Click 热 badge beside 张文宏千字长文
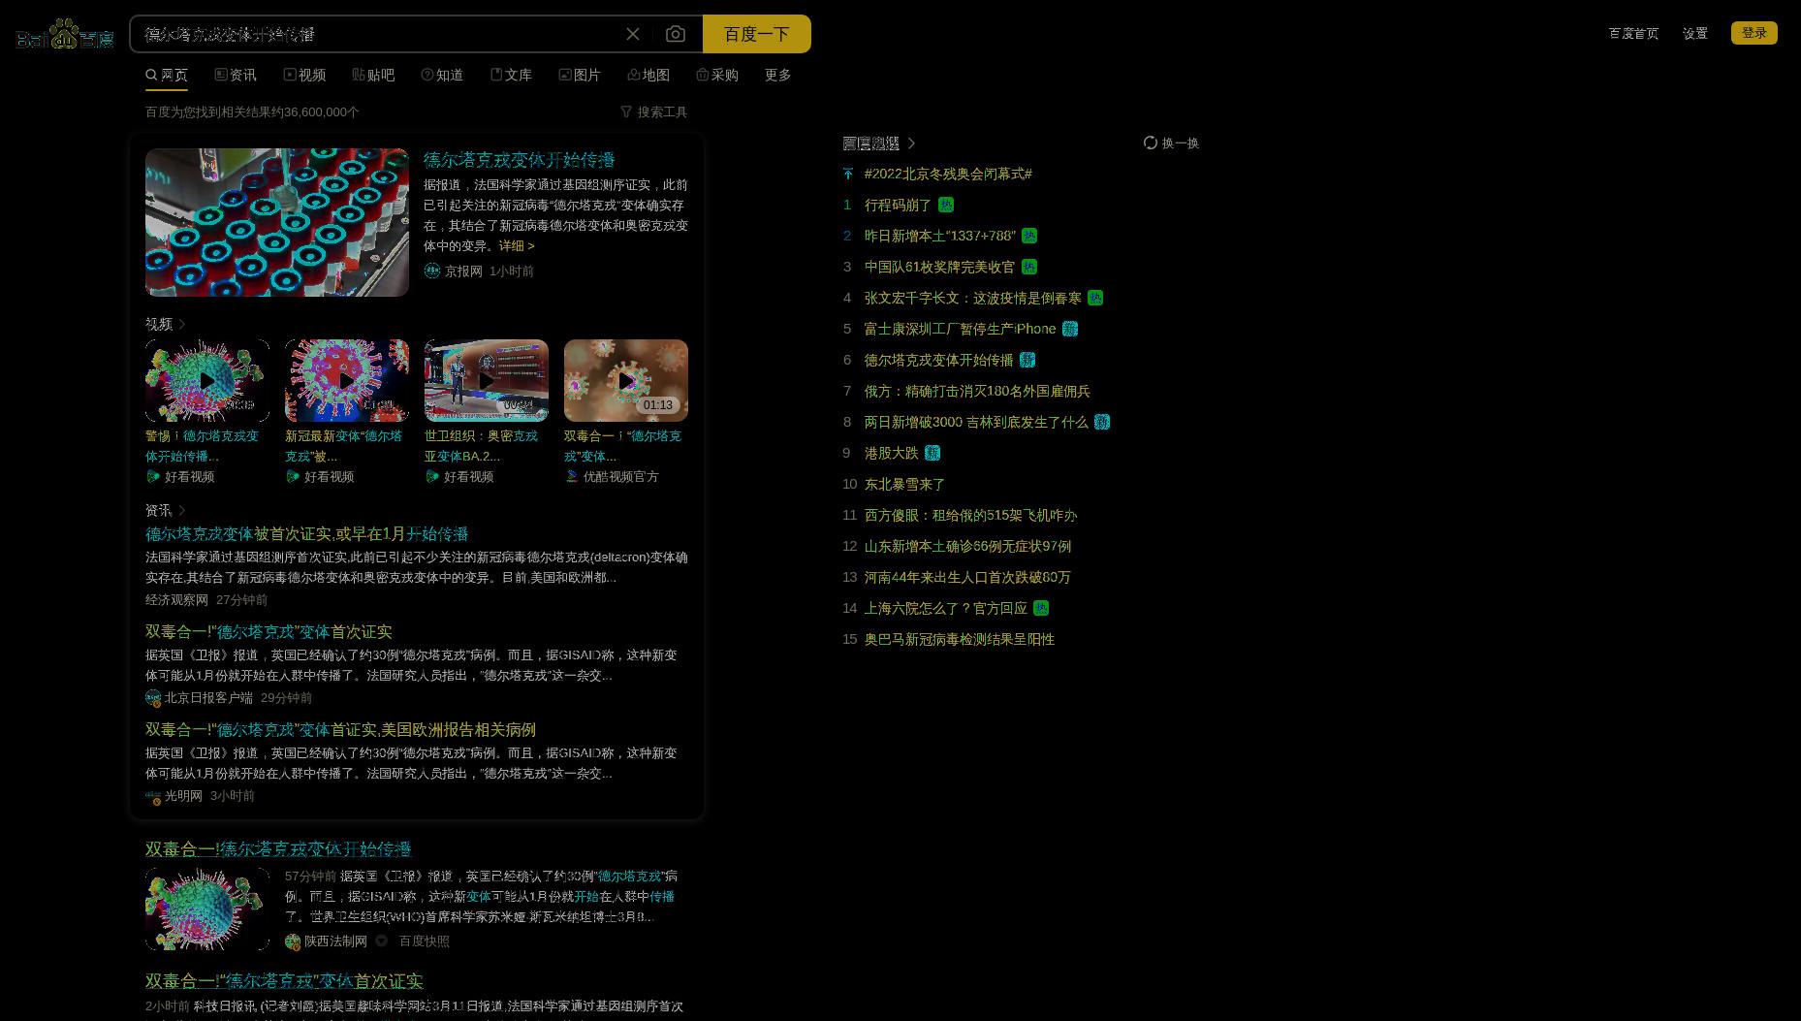1801x1021 pixels. point(1095,298)
